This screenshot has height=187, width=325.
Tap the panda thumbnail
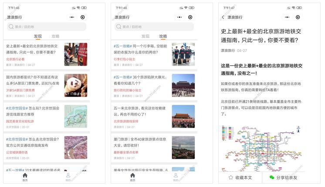click(x=76, y=85)
